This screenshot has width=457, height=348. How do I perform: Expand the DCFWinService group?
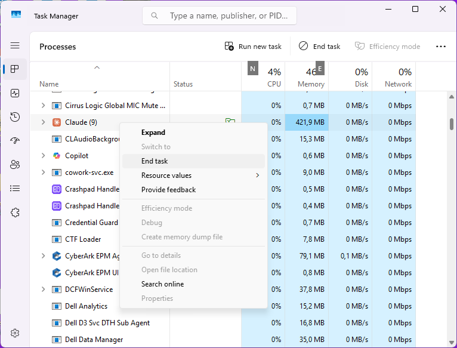[43, 289]
